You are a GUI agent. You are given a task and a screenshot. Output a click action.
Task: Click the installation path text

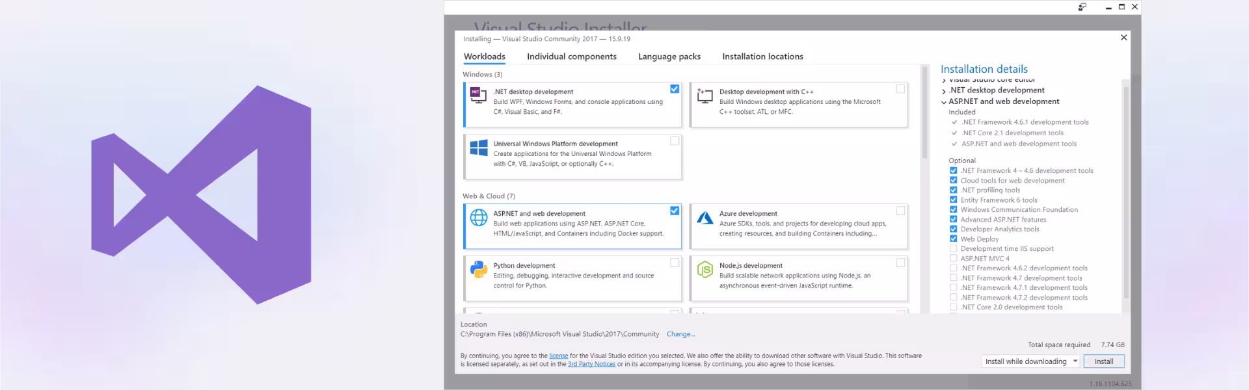(x=559, y=334)
